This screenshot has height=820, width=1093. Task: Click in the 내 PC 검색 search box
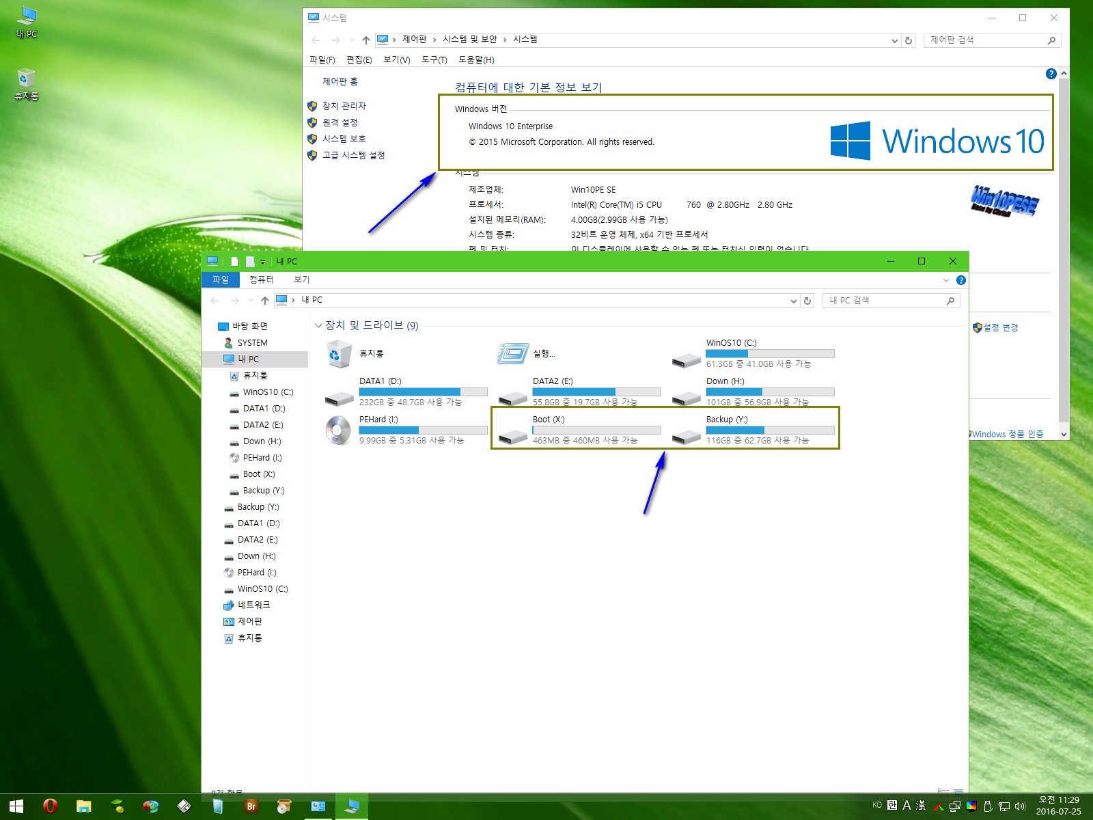click(x=891, y=301)
